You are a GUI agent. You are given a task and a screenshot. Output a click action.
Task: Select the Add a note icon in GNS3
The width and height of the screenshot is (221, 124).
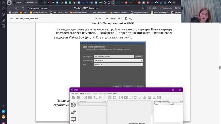pyautogui.click(x=121, y=97)
